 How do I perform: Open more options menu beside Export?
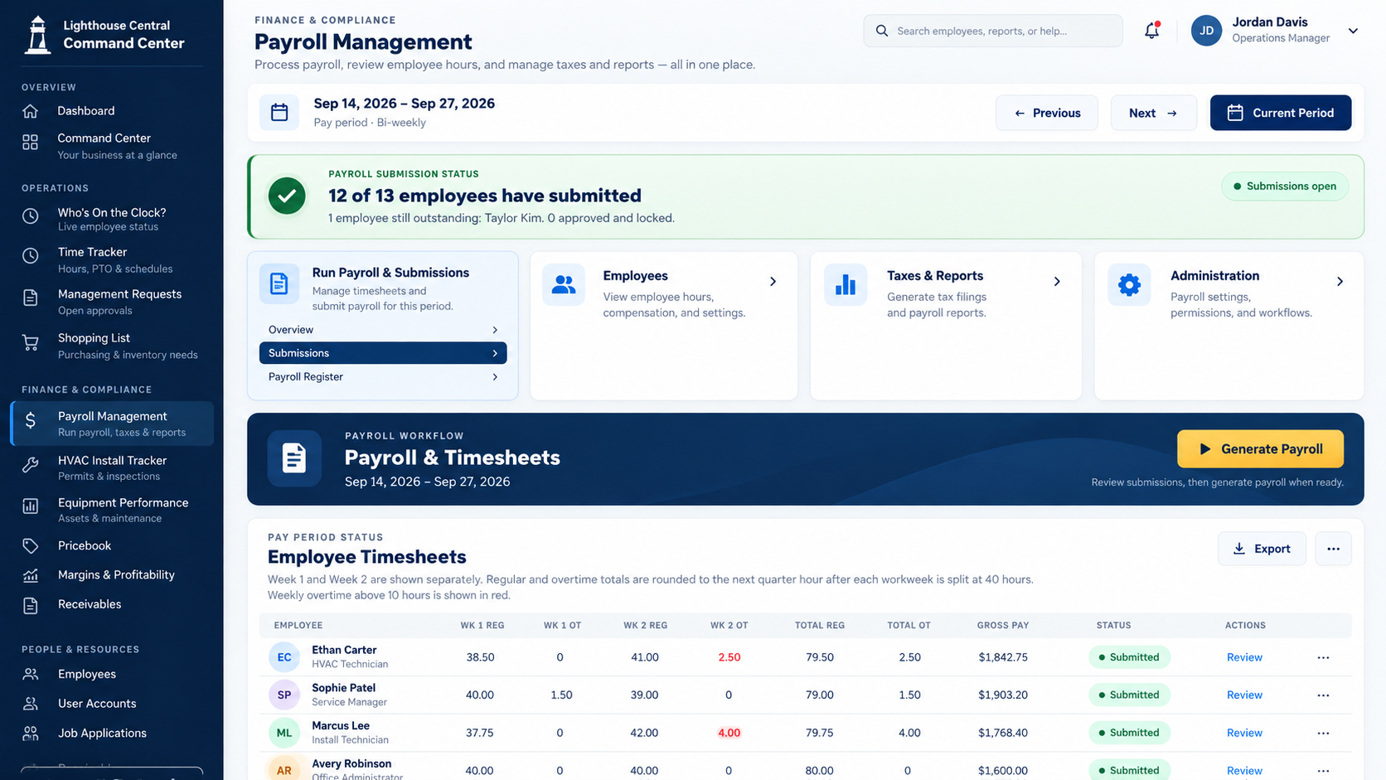click(1333, 549)
